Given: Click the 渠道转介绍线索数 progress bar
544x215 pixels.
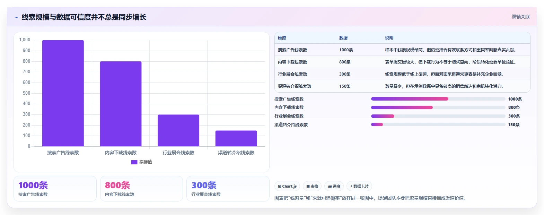Looking at the screenshot, I should pos(438,124).
